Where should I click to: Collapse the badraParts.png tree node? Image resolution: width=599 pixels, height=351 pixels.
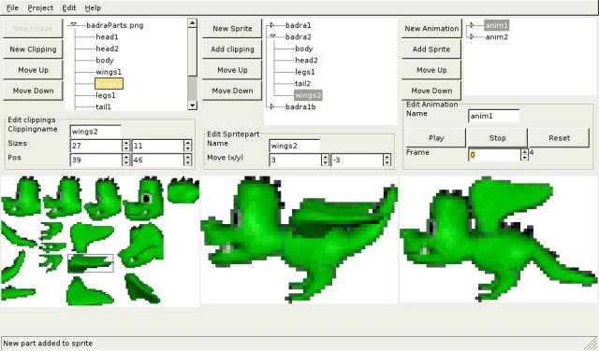73,25
